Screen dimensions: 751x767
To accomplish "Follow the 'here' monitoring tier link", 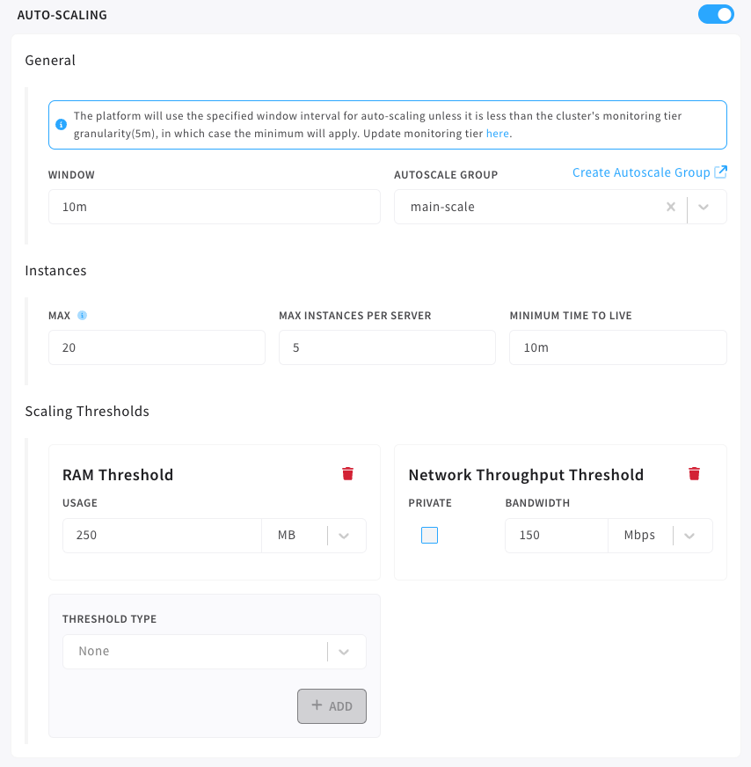I will point(497,134).
